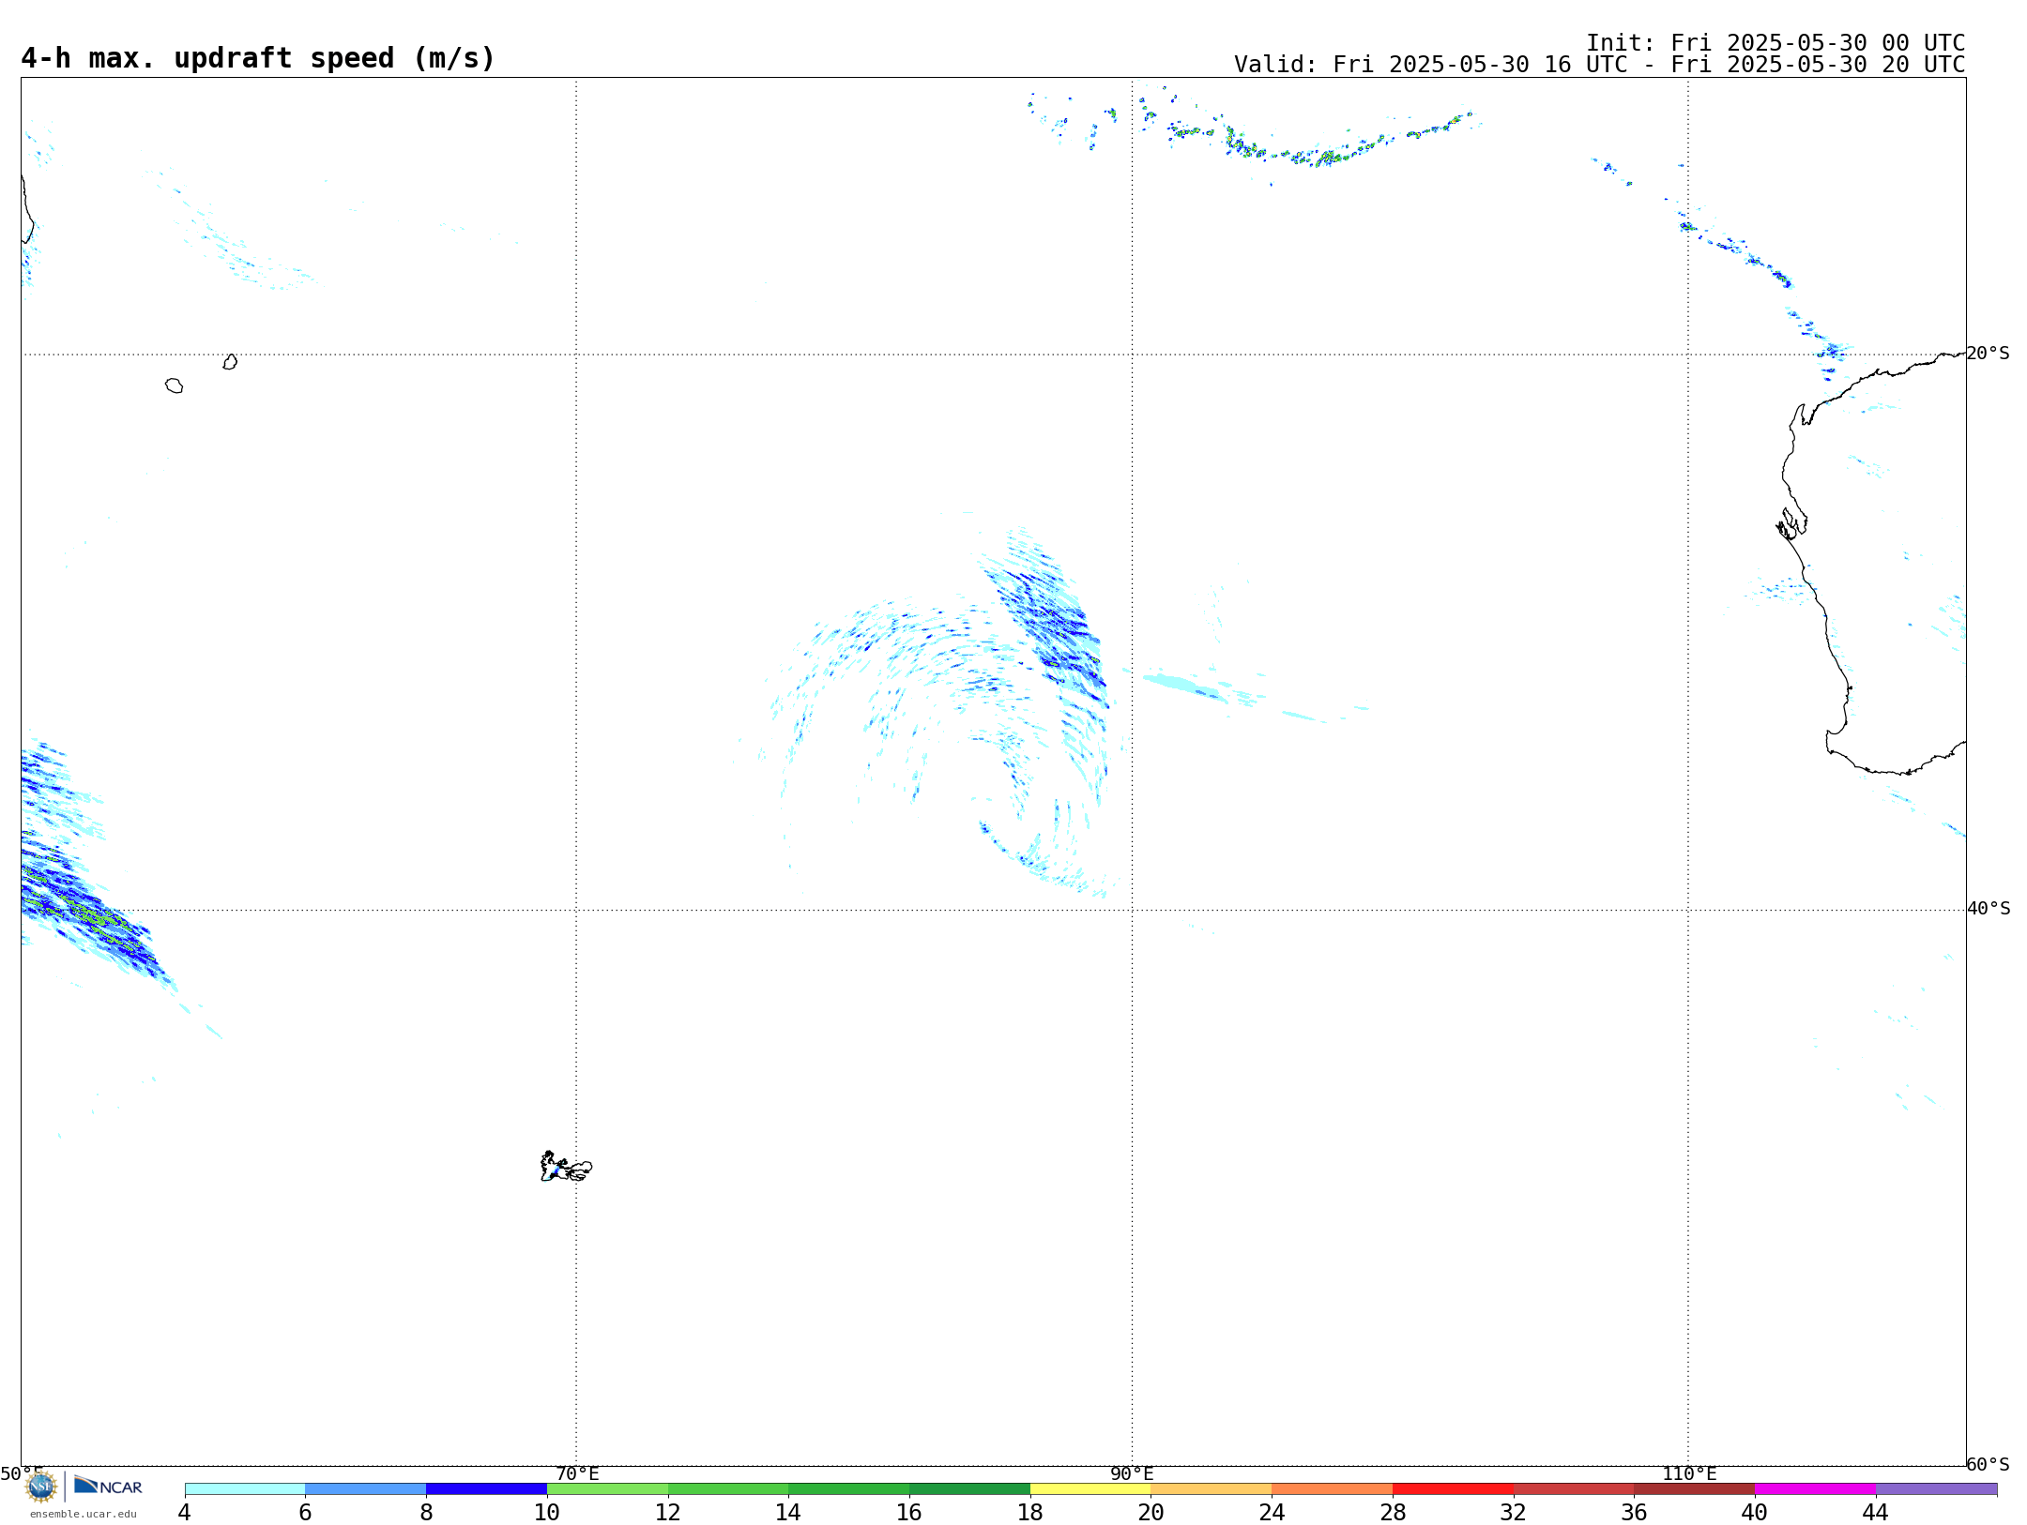Select the magenta 40–44 colorbar swatch
Viewport: 2027px width, 1525px height.
[x=1815, y=1488]
